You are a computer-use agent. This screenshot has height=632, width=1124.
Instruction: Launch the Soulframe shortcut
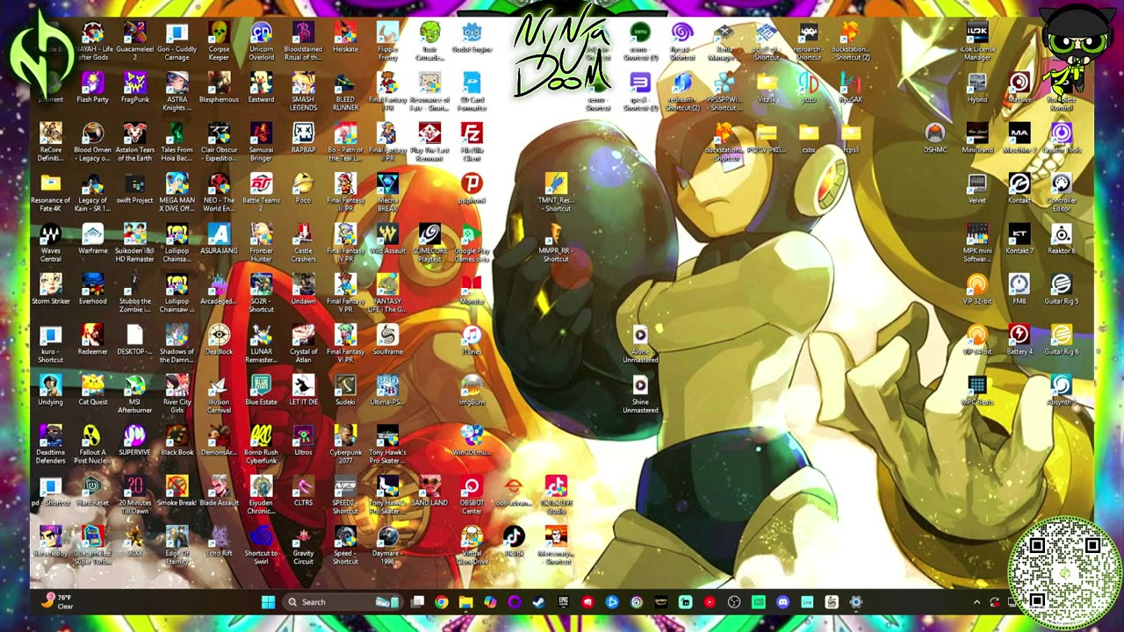click(387, 341)
